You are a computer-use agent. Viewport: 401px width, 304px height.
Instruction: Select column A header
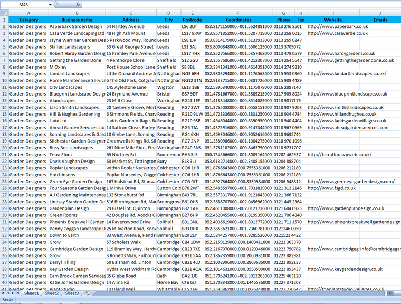(28, 13)
